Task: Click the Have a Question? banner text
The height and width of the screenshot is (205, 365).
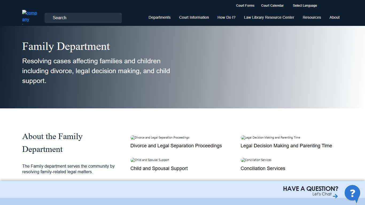Action: (310, 189)
